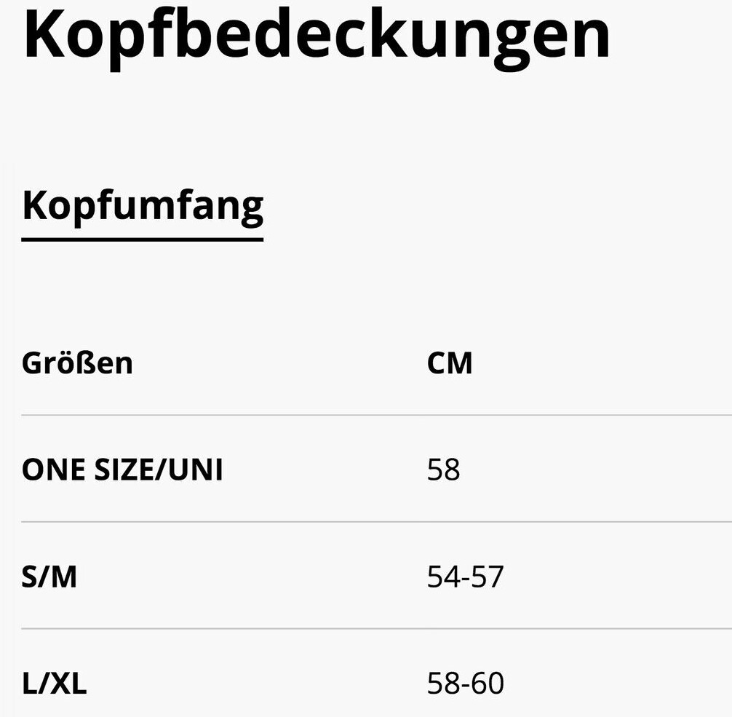This screenshot has width=732, height=717.
Task: Select the Größen column header
Action: pyautogui.click(x=77, y=363)
